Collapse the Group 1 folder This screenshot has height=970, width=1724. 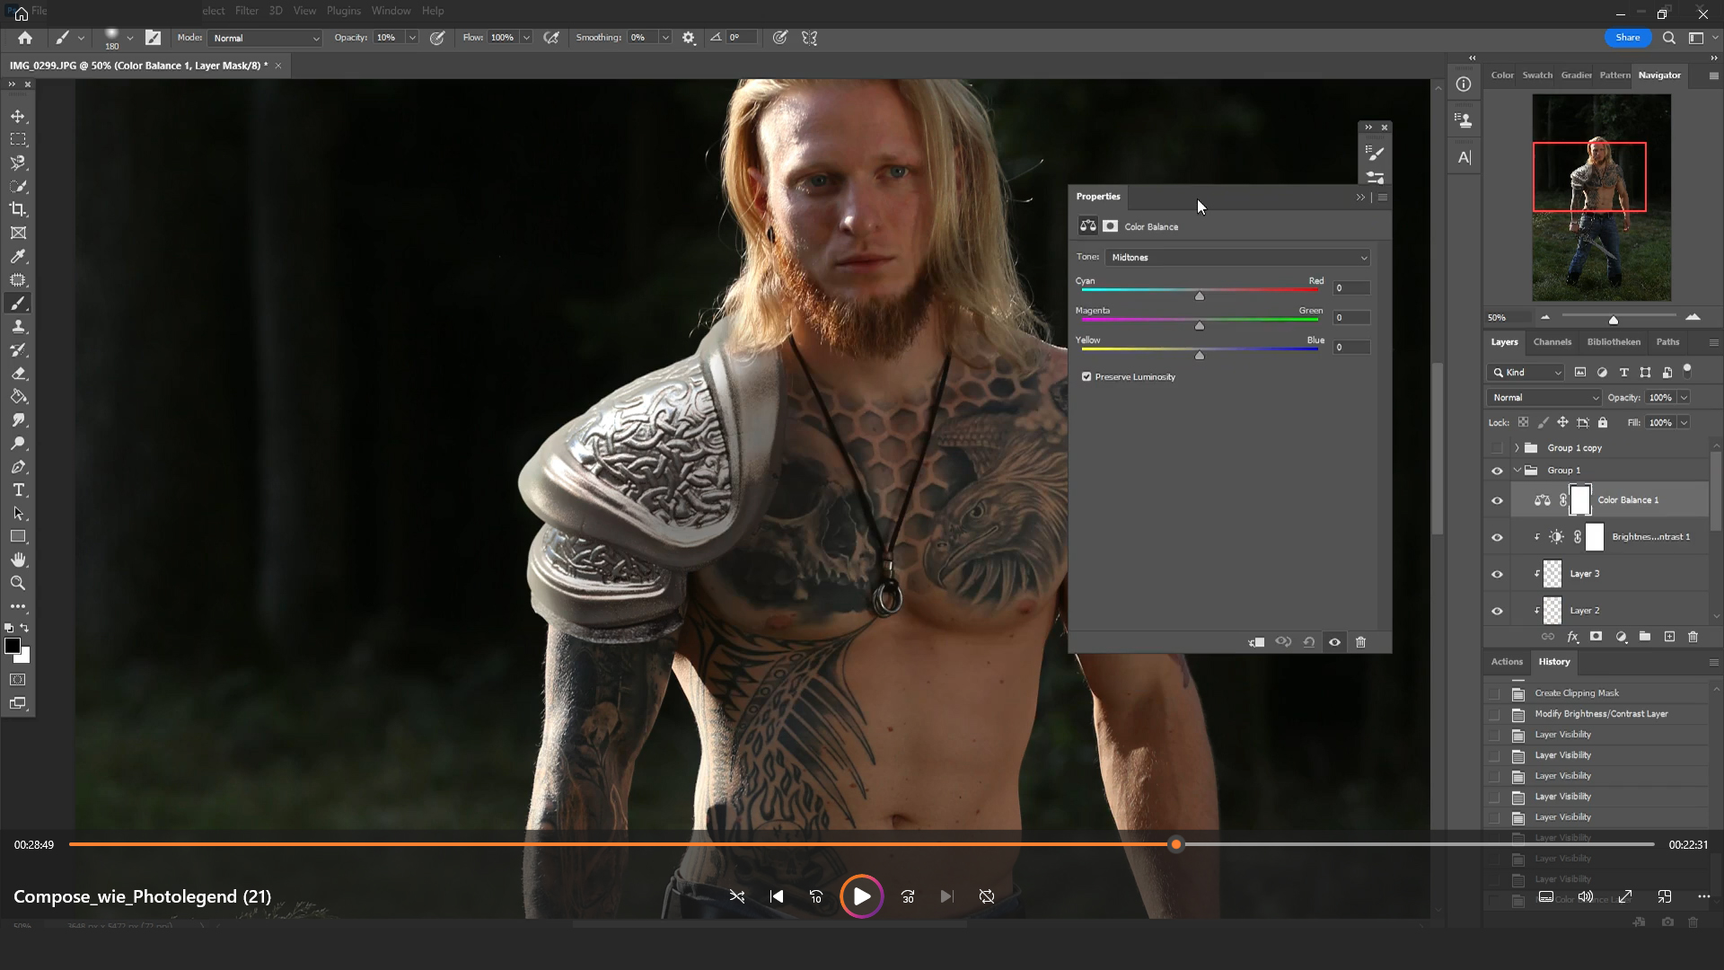pyautogui.click(x=1517, y=471)
